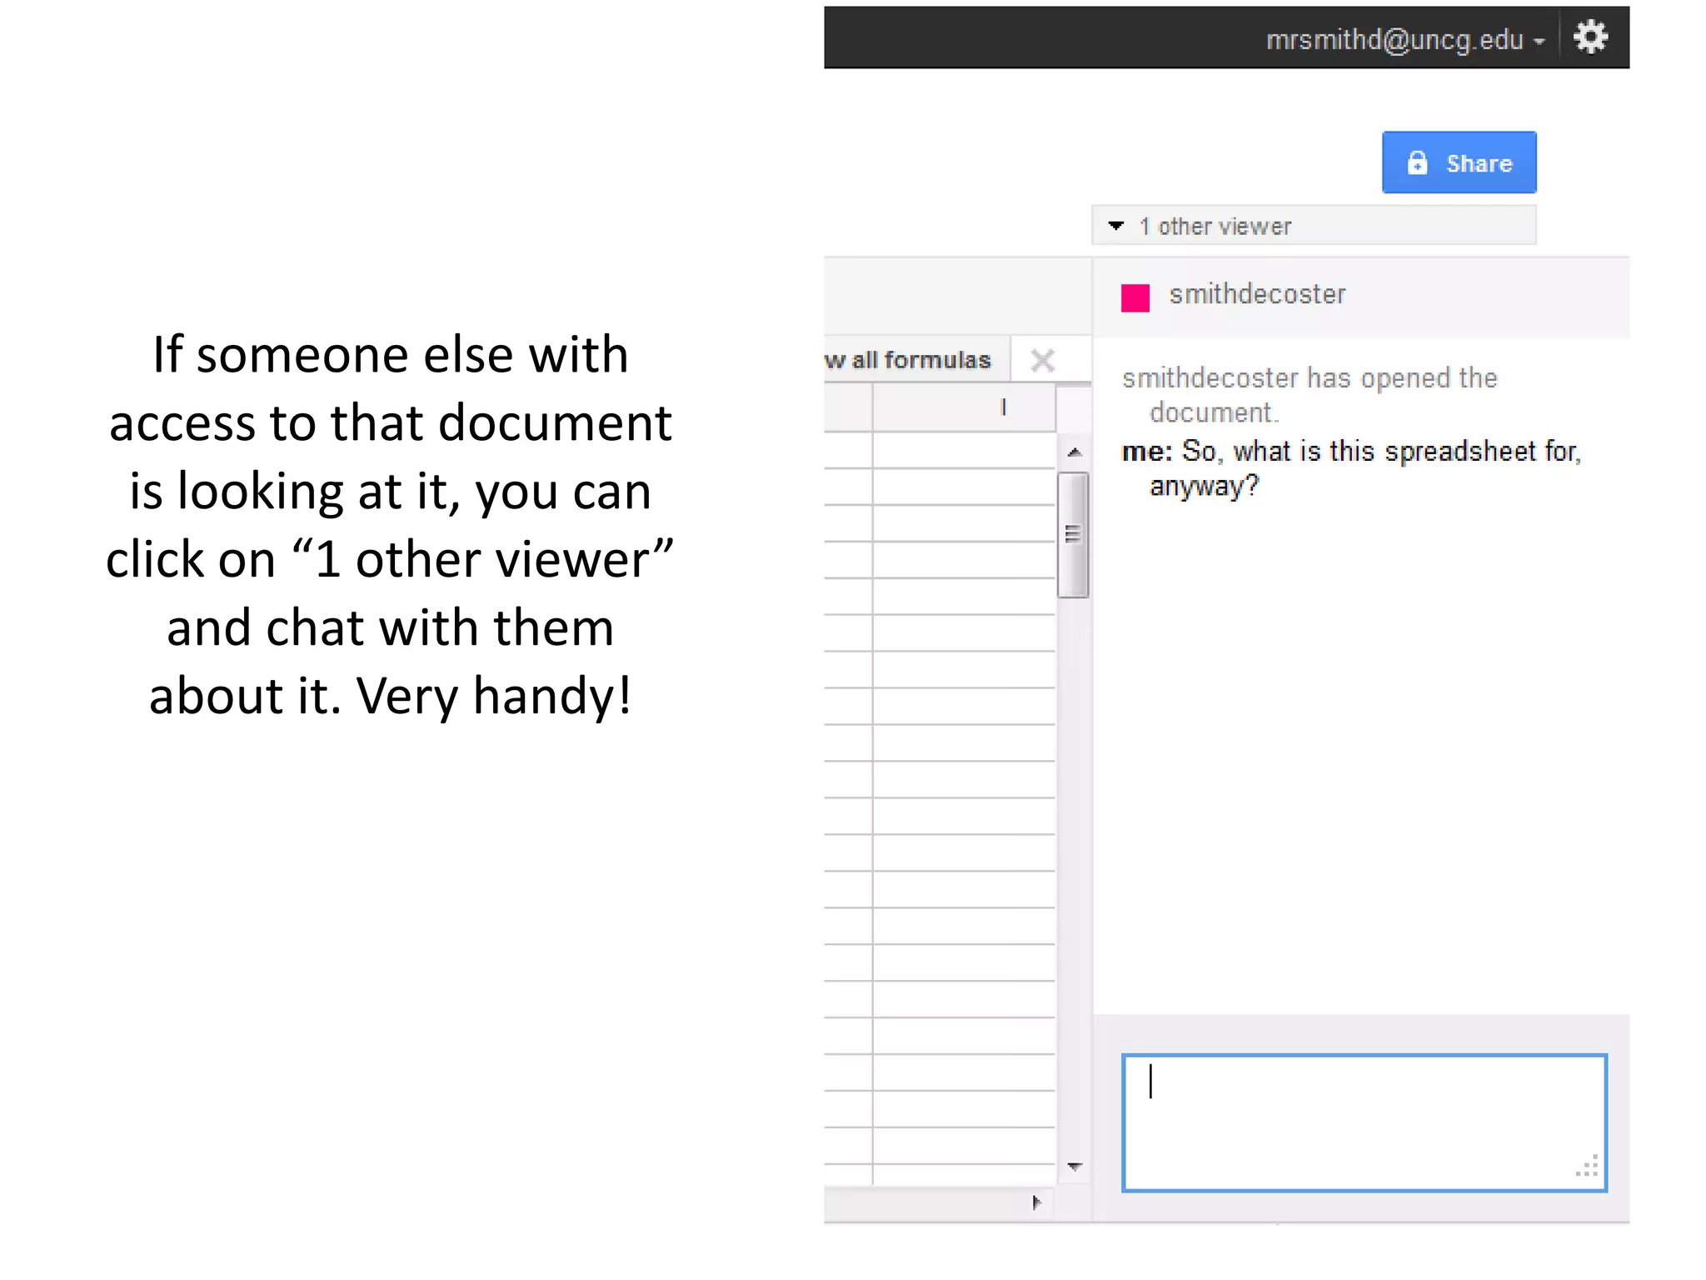
Task: Open the mrsmithd@uncg.edu account dropdown
Action: click(1405, 39)
